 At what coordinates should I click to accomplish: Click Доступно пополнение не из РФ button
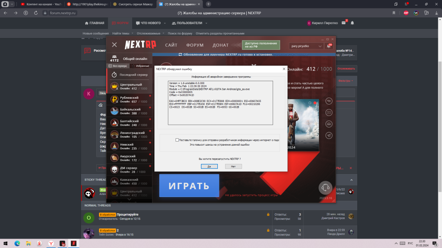261,45
